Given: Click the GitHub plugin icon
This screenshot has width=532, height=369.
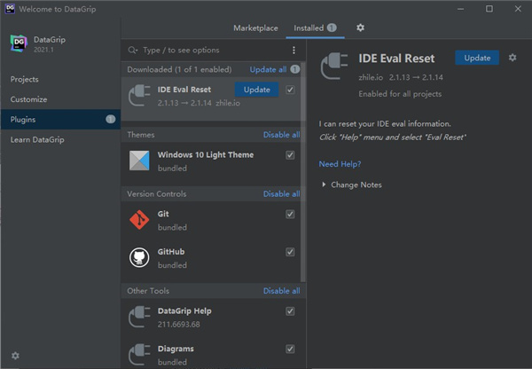Looking at the screenshot, I should click(139, 258).
